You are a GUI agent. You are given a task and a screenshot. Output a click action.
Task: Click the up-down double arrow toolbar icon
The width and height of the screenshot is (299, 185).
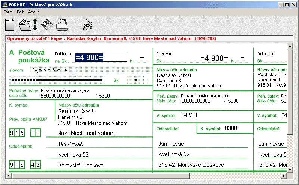pos(35,25)
